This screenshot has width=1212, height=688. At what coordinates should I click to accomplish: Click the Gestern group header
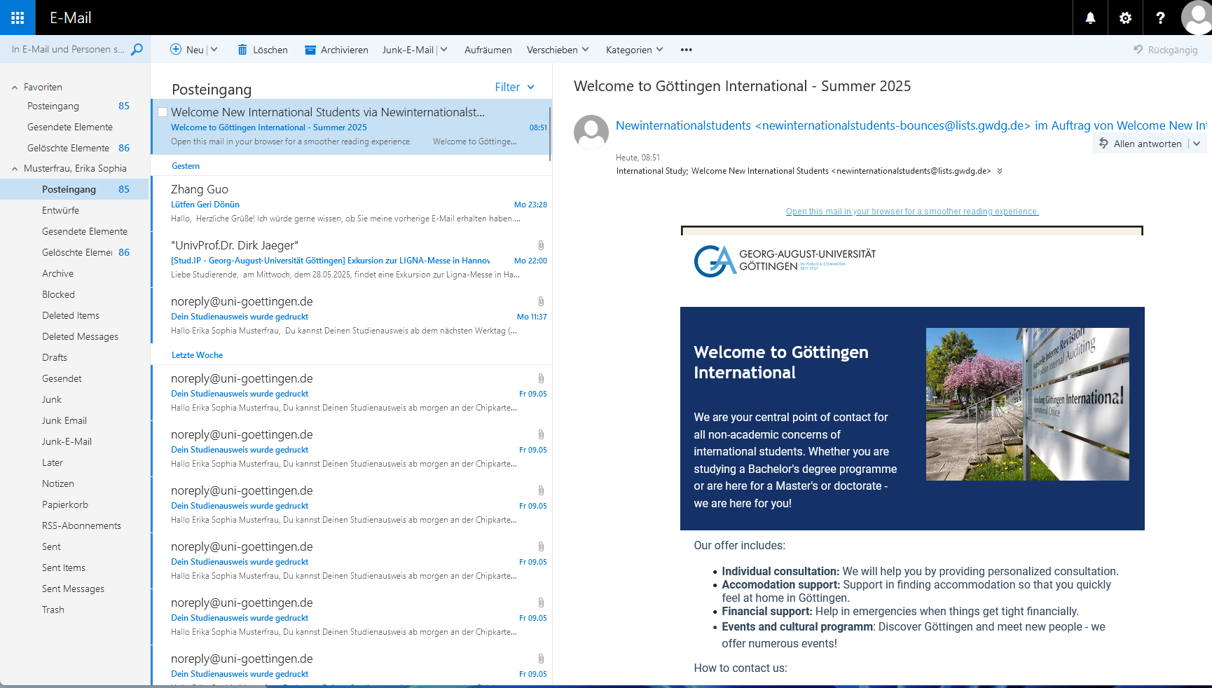186,166
